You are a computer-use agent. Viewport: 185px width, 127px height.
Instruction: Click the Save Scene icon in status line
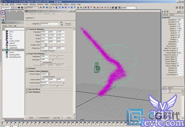point(22,8)
